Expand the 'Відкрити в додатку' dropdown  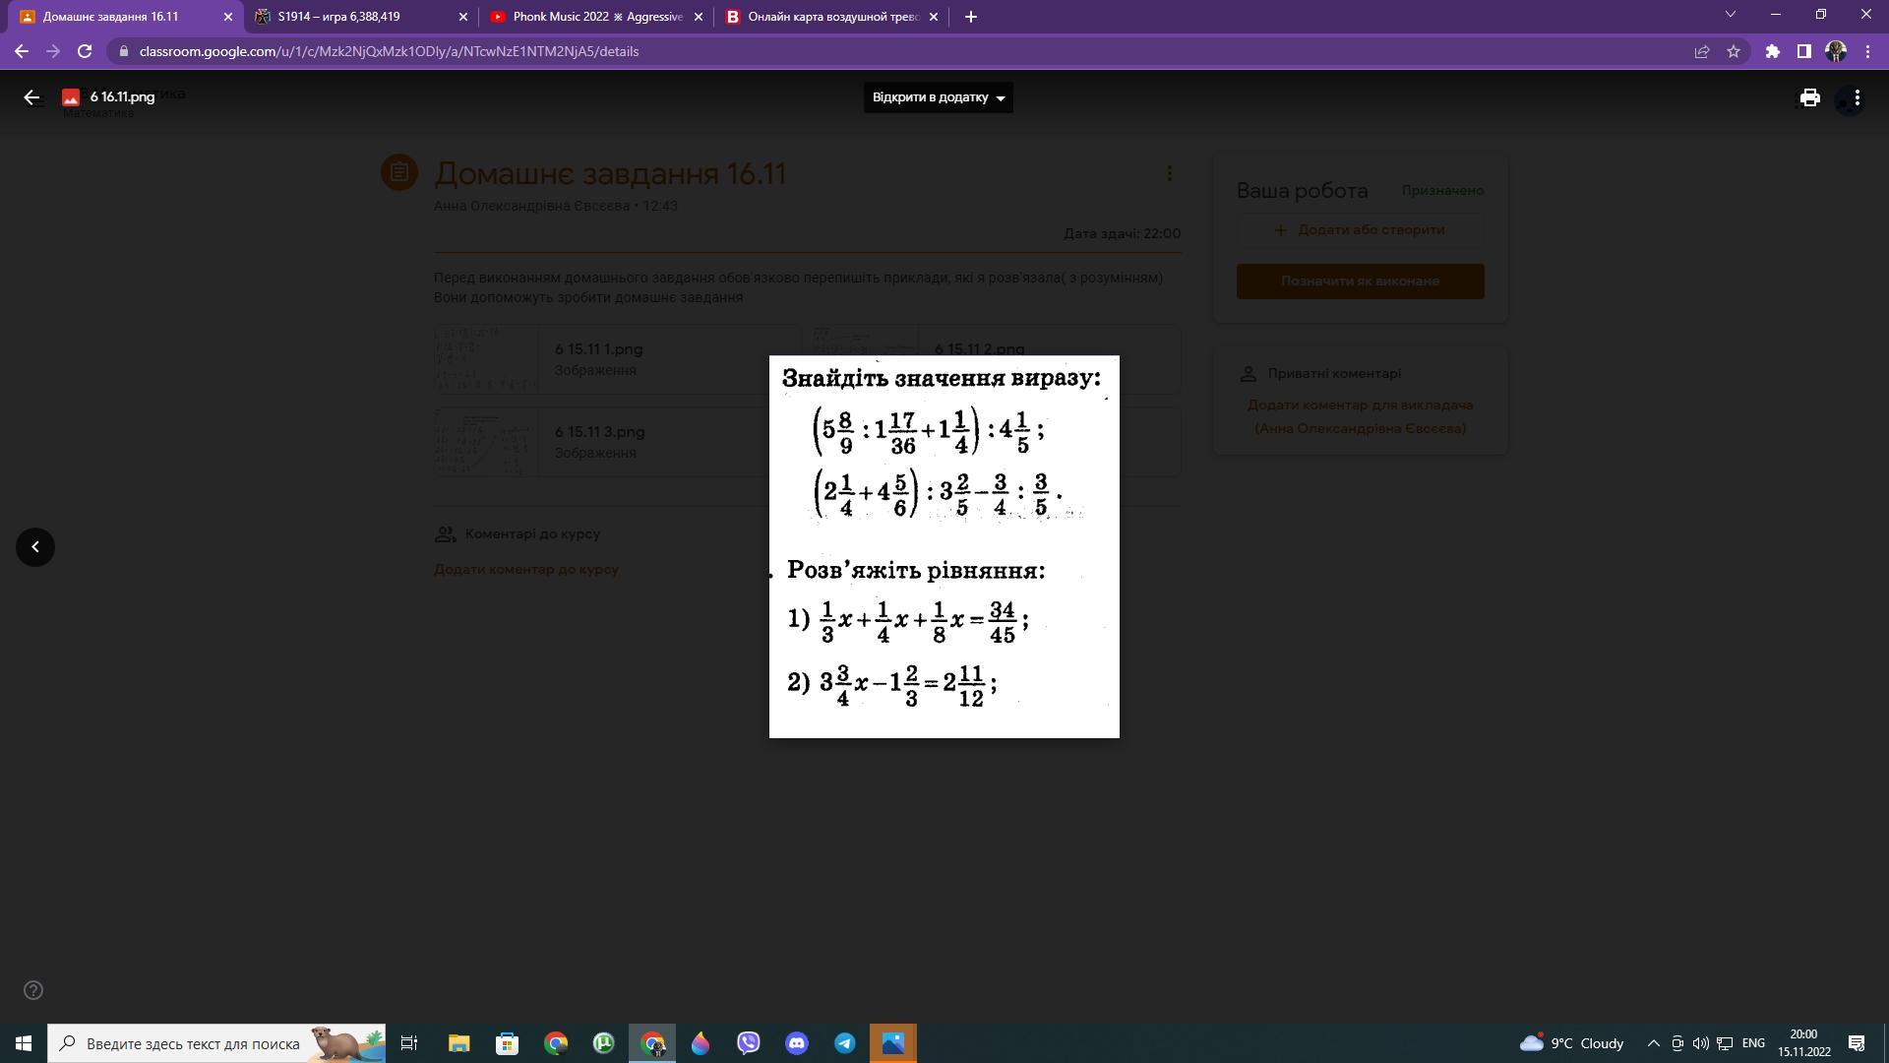tap(938, 97)
